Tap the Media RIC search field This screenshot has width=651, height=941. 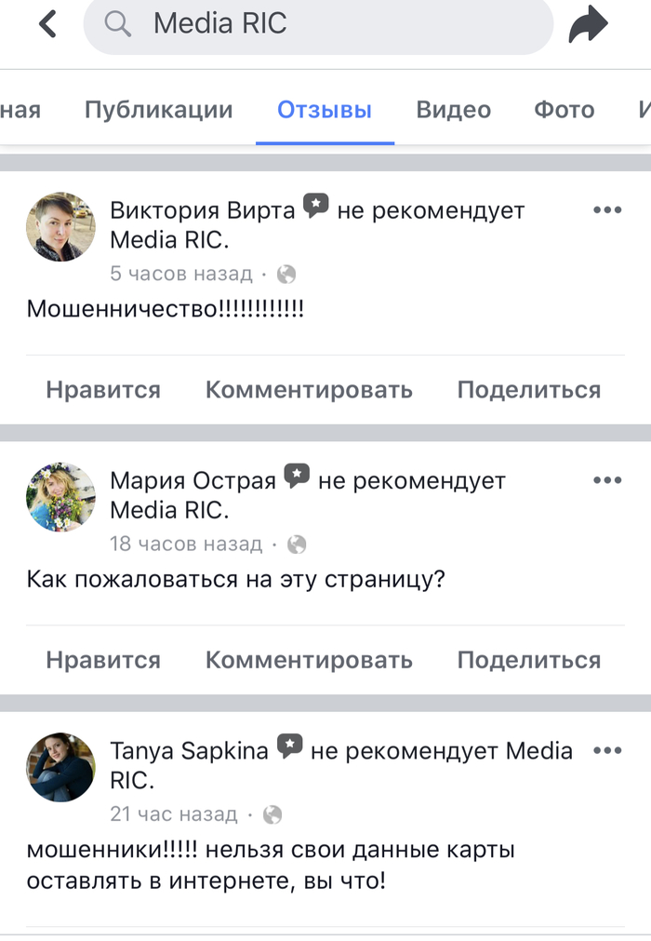(316, 25)
